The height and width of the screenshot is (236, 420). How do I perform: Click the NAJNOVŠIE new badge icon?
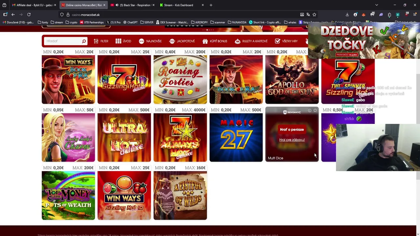(141, 41)
